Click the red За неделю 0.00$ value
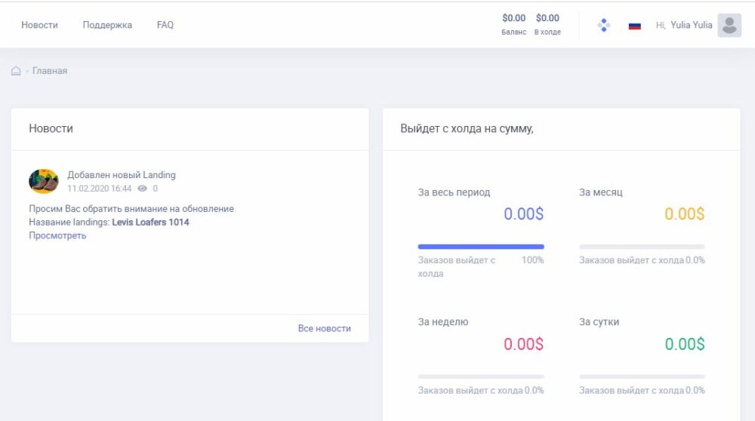The image size is (755, 421). pyautogui.click(x=523, y=344)
